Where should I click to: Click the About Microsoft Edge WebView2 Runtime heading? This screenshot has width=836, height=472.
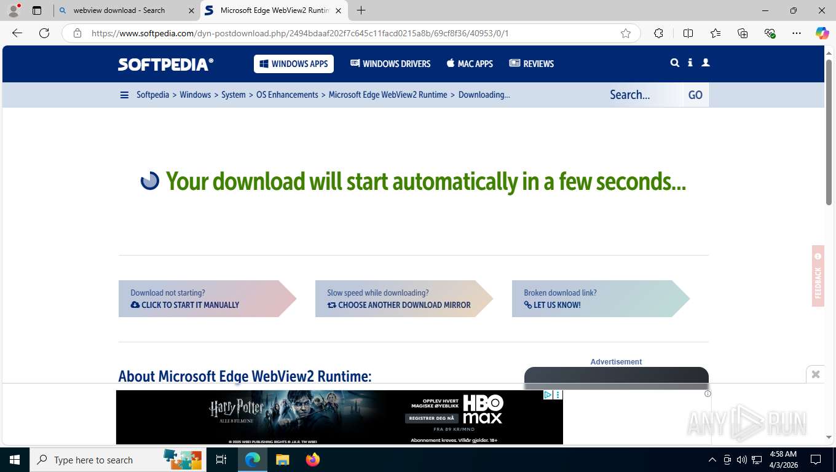click(245, 376)
